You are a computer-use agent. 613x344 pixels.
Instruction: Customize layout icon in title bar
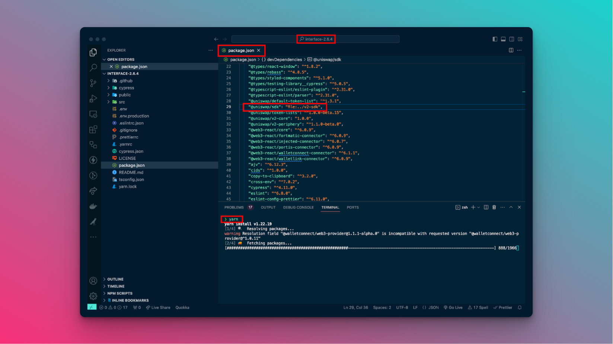tap(520, 39)
